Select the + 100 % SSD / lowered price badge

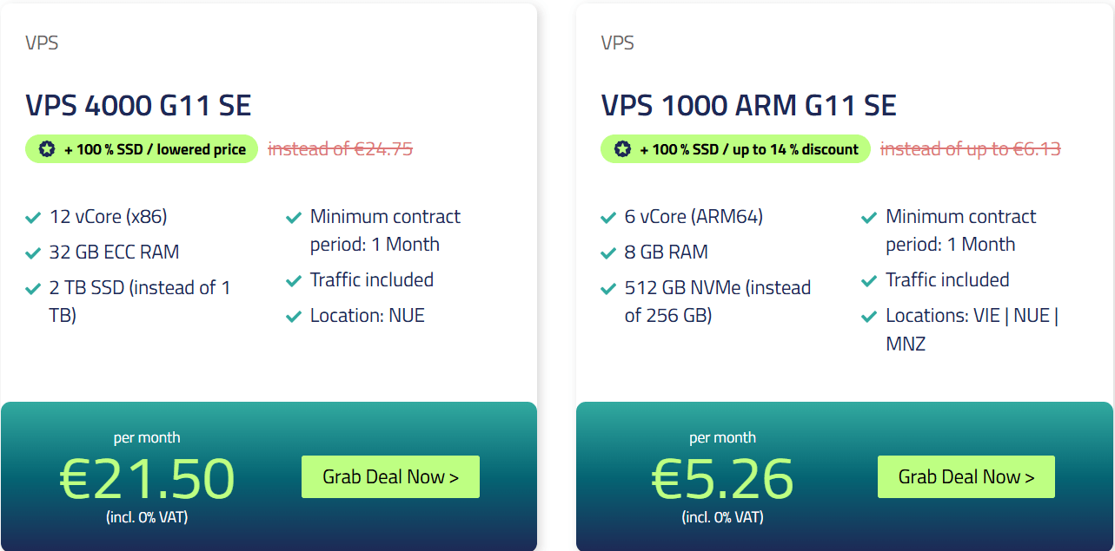click(x=142, y=149)
